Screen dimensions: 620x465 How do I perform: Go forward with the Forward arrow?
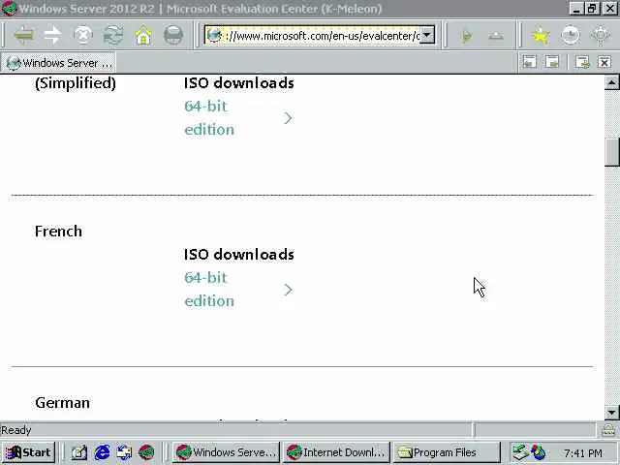[53, 36]
